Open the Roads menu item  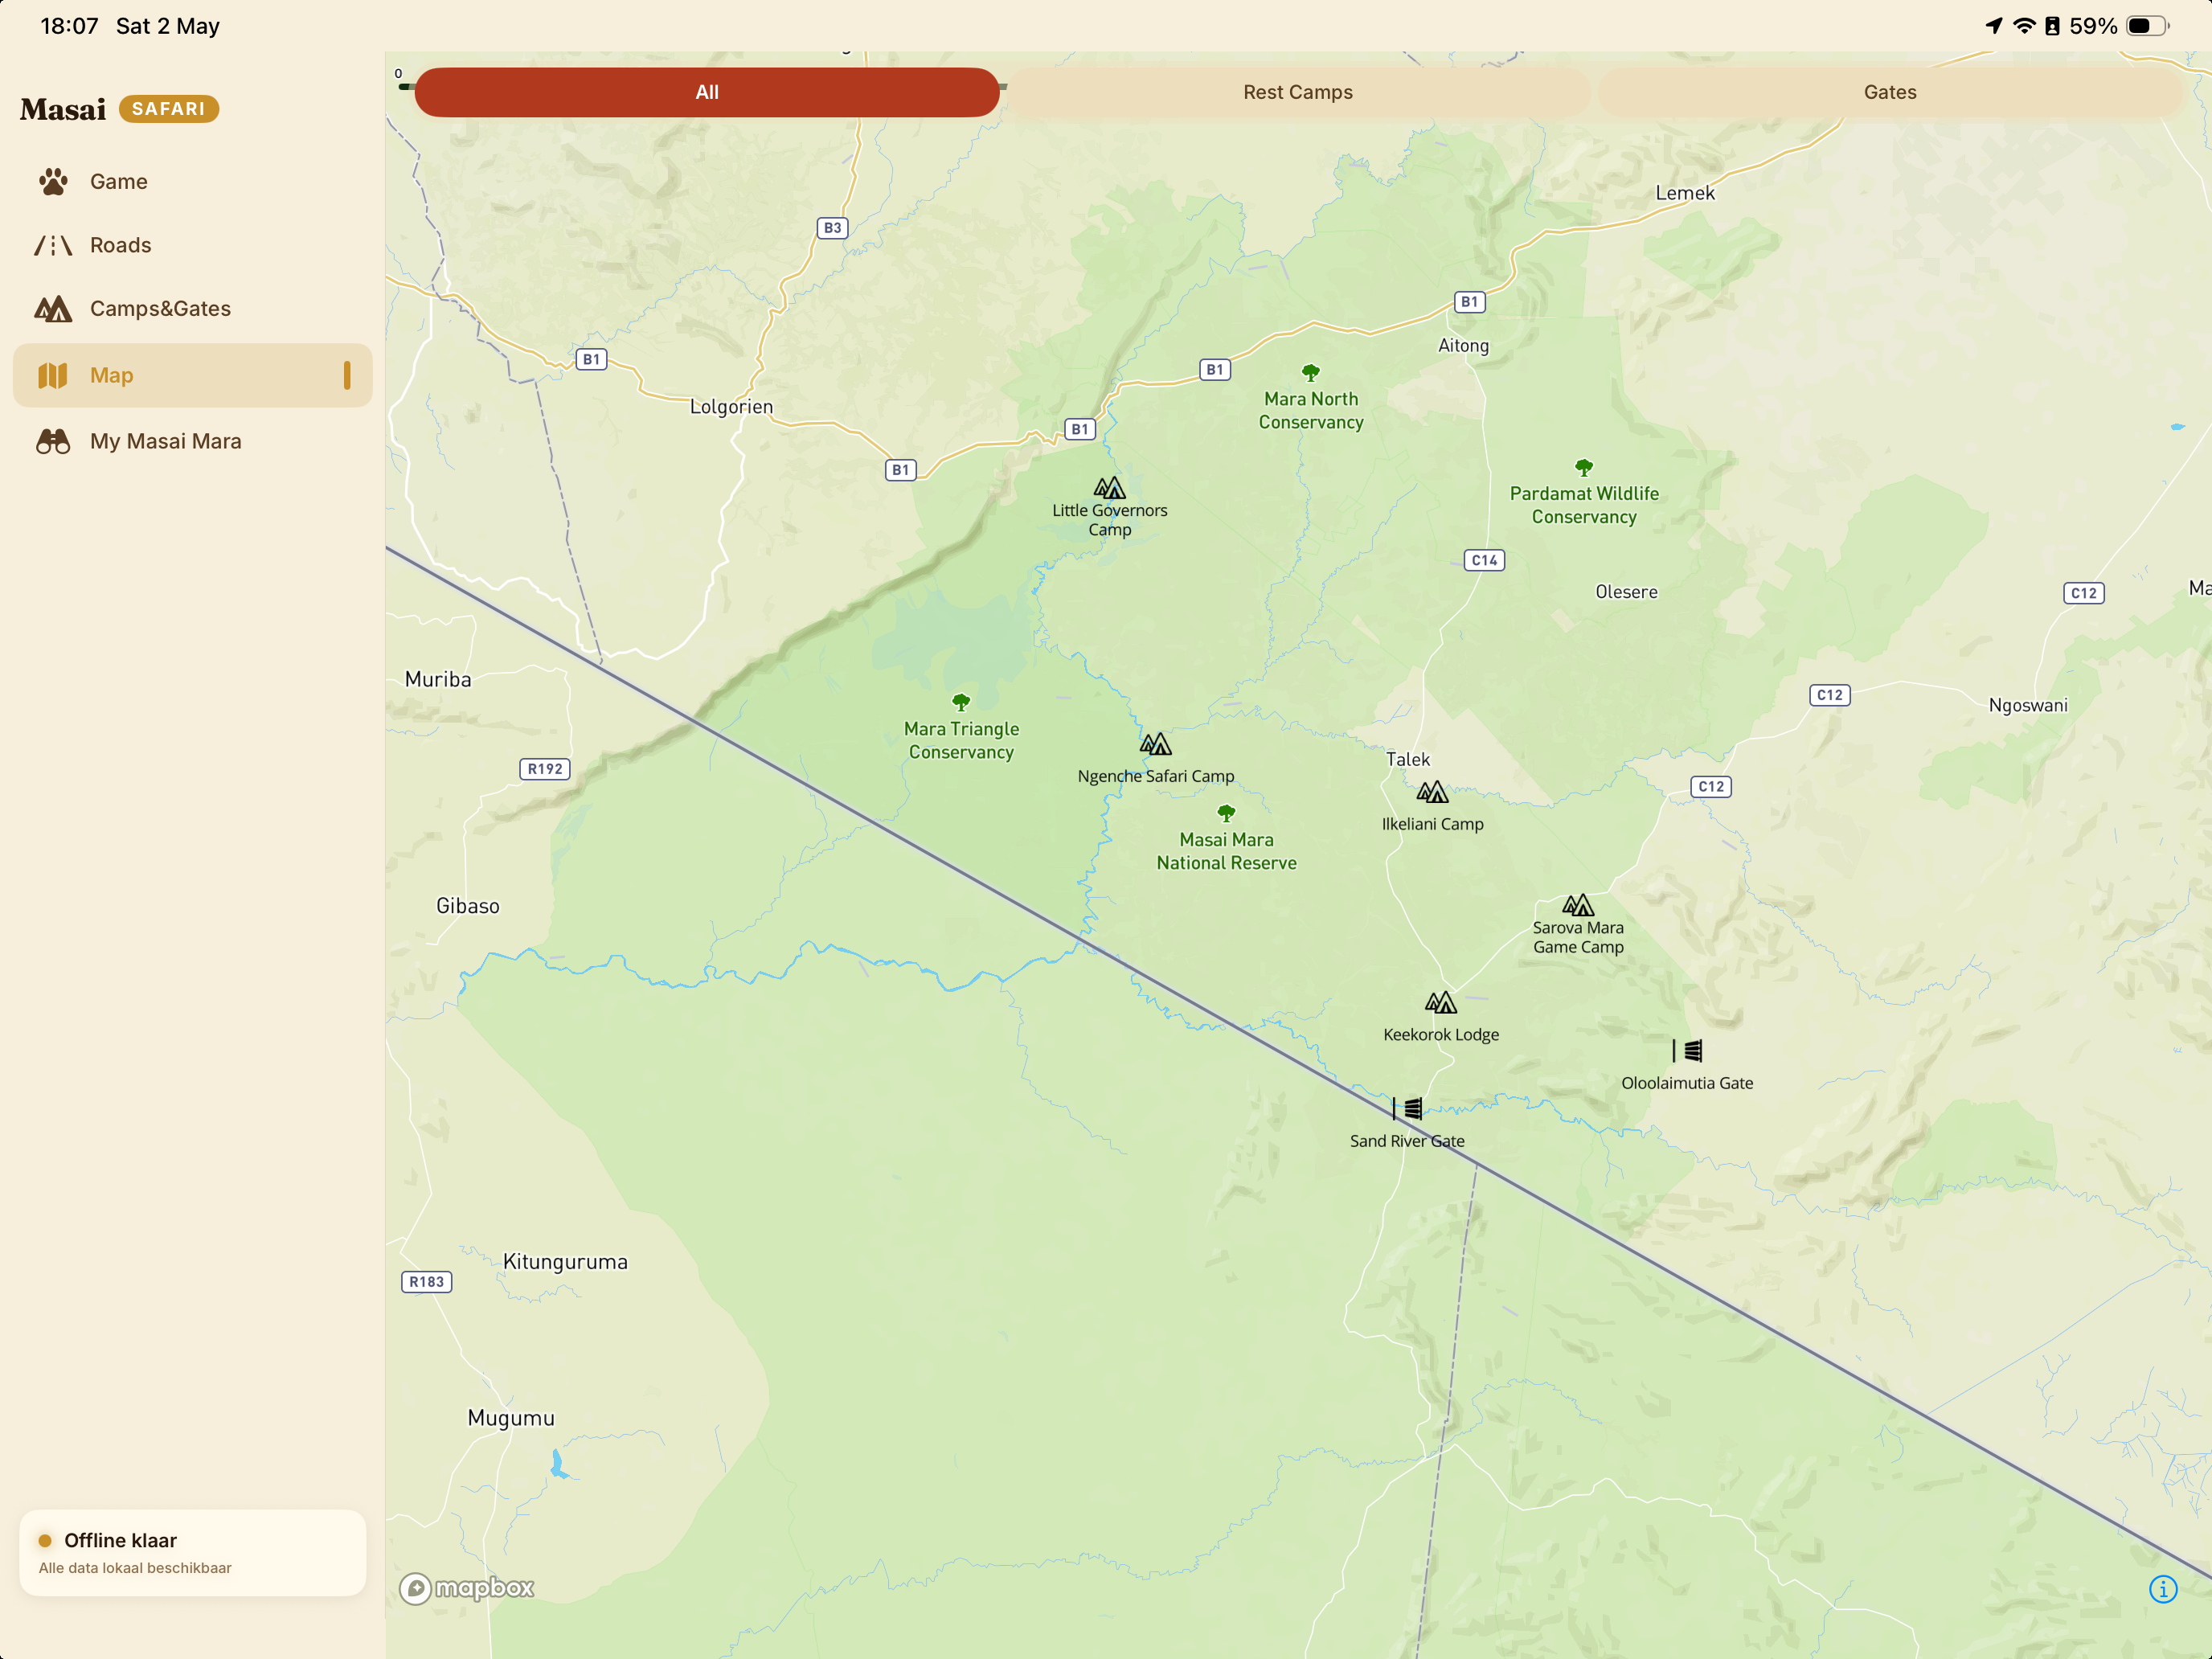(193, 245)
